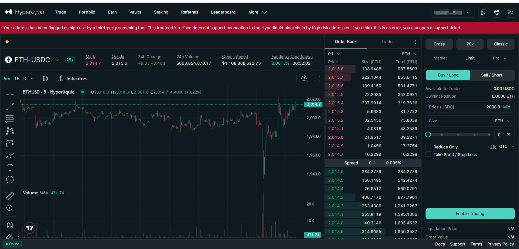Image resolution: width=519 pixels, height=249 pixels.
Task: Open order book 0.1 grouping dropdown
Action: [x=334, y=54]
